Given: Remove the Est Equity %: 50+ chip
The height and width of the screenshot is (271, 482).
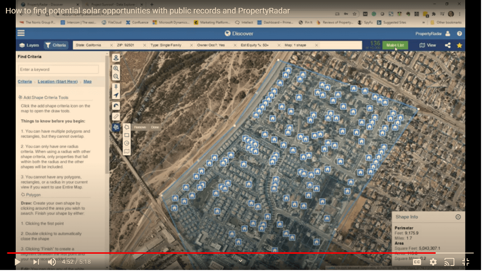Looking at the screenshot, I should point(279,45).
